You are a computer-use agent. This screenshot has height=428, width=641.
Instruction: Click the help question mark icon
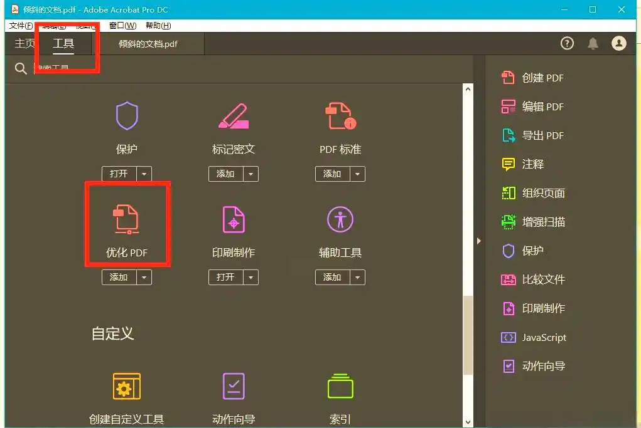pos(567,43)
